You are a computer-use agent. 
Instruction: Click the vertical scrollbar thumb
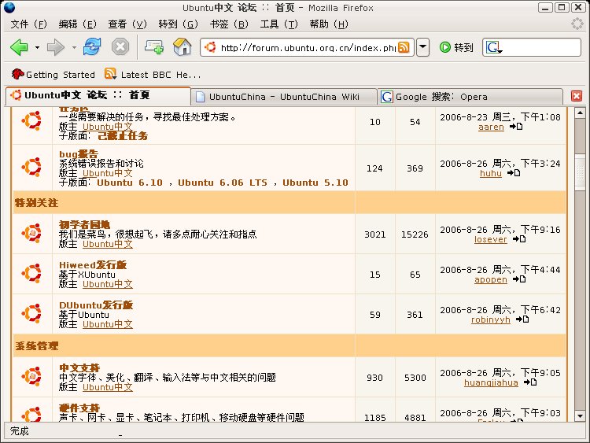tap(580, 172)
